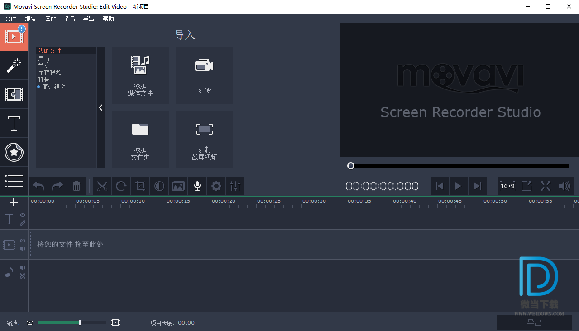579x331 pixels.
Task: Collapse the import category list panel
Action: pos(100,107)
